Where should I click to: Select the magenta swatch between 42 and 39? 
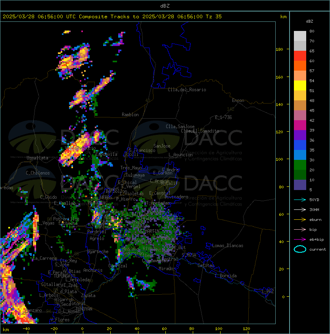(300, 125)
